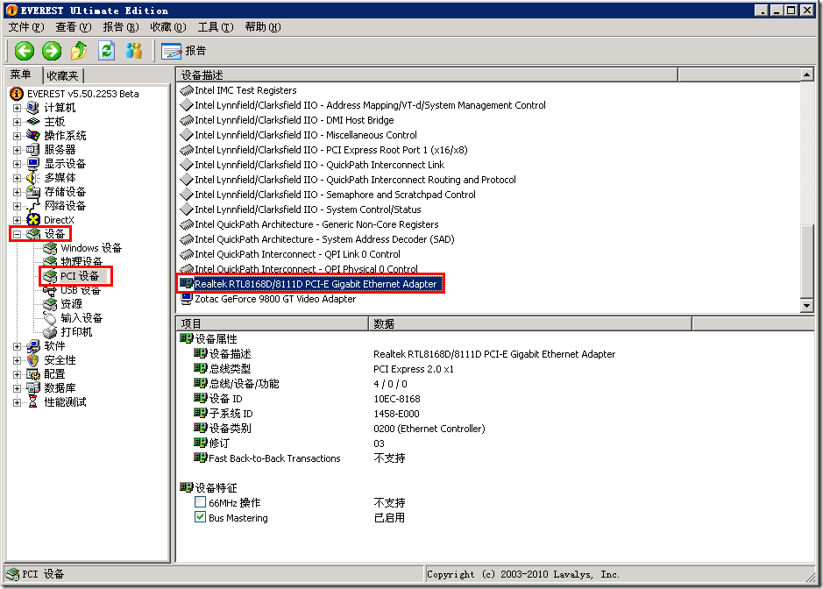Expand the 计算机 tree node

[18, 108]
